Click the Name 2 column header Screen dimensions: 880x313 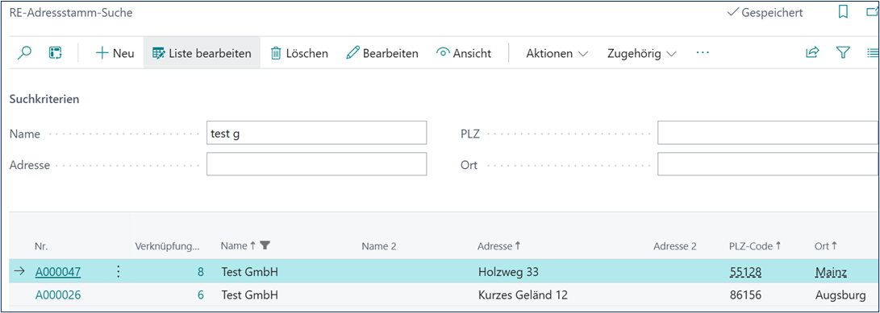379,245
